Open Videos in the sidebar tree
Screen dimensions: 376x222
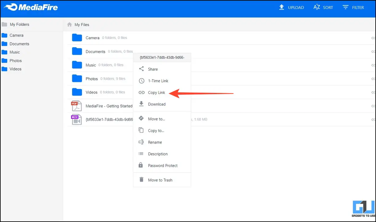16,69
